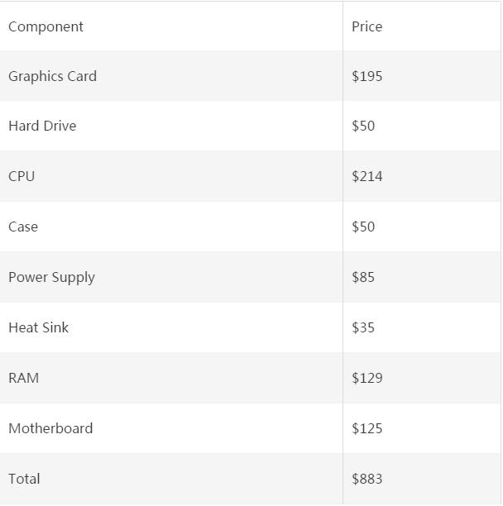
Task: Click the $129 price cell
Action: (367, 378)
